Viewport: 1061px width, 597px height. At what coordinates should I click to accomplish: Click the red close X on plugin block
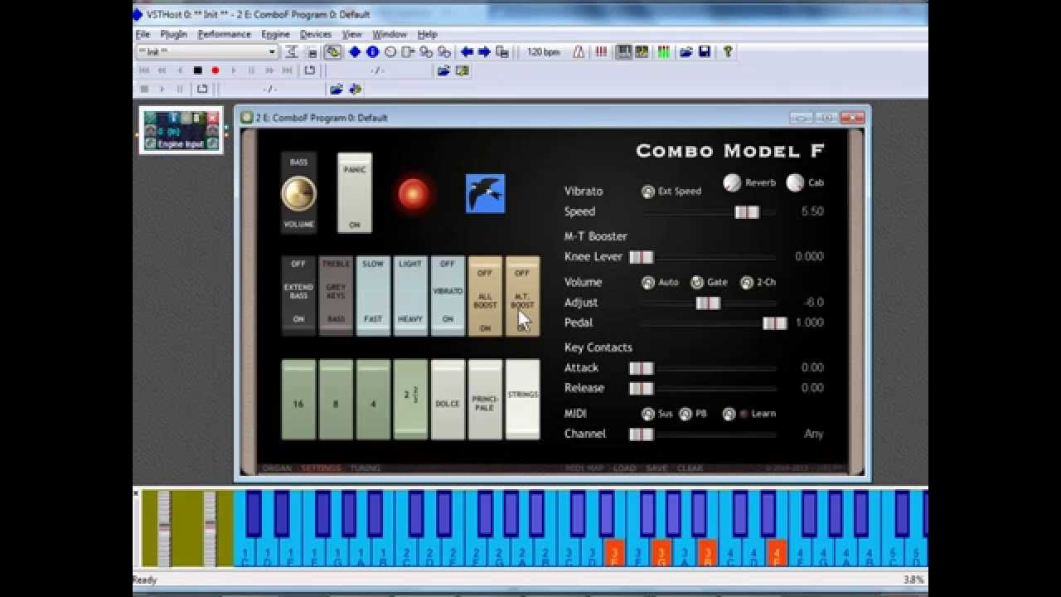(213, 118)
